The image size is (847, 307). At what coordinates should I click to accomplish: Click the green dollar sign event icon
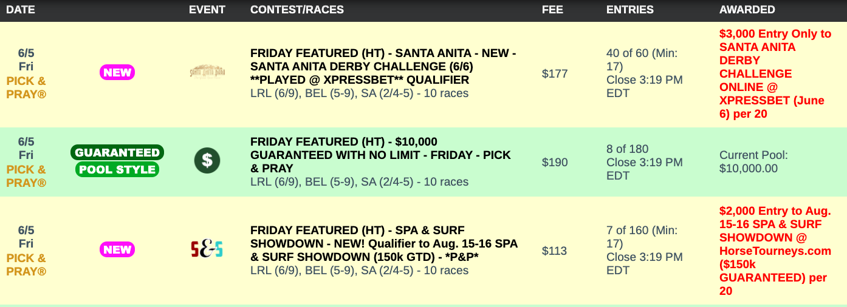[207, 161]
